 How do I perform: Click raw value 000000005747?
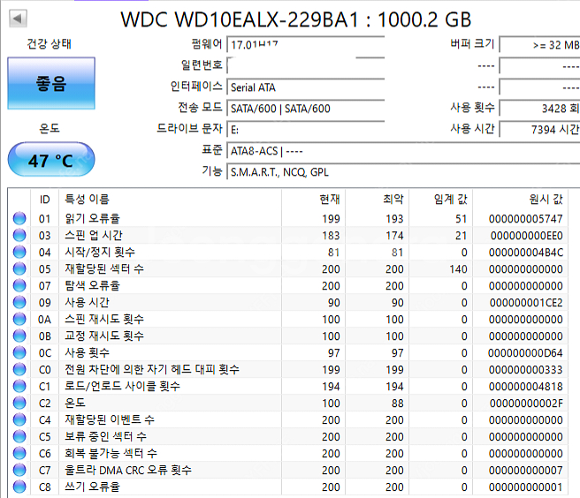click(525, 219)
